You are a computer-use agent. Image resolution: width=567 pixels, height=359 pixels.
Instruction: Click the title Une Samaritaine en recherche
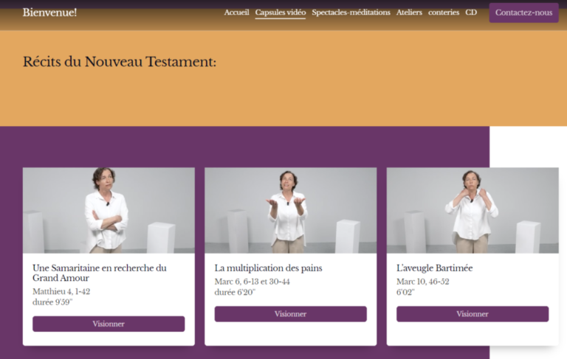[x=99, y=273]
